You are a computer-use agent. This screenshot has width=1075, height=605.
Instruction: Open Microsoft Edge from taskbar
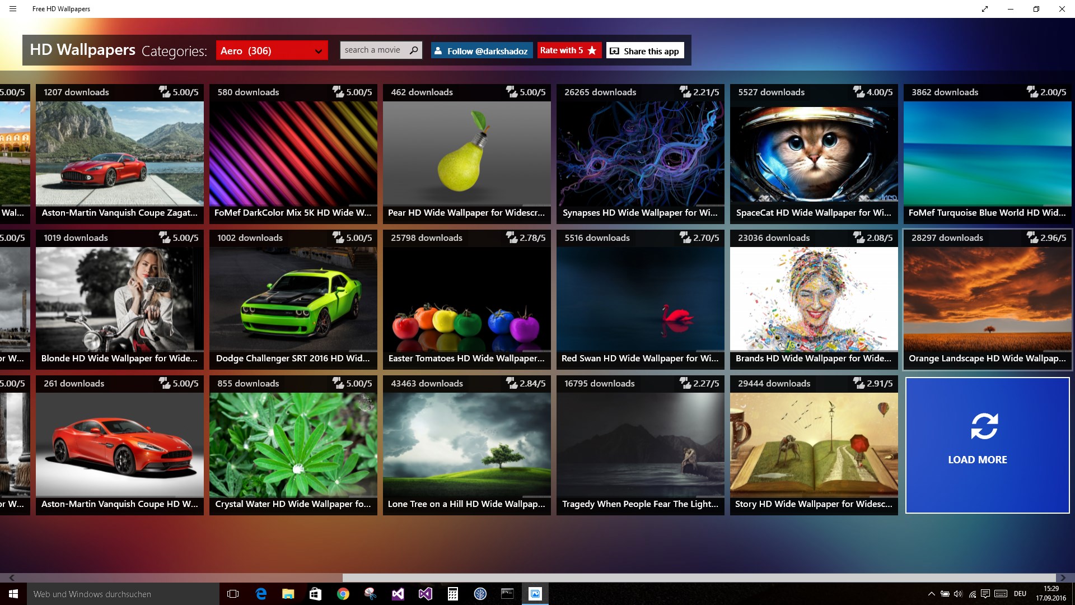point(261,594)
